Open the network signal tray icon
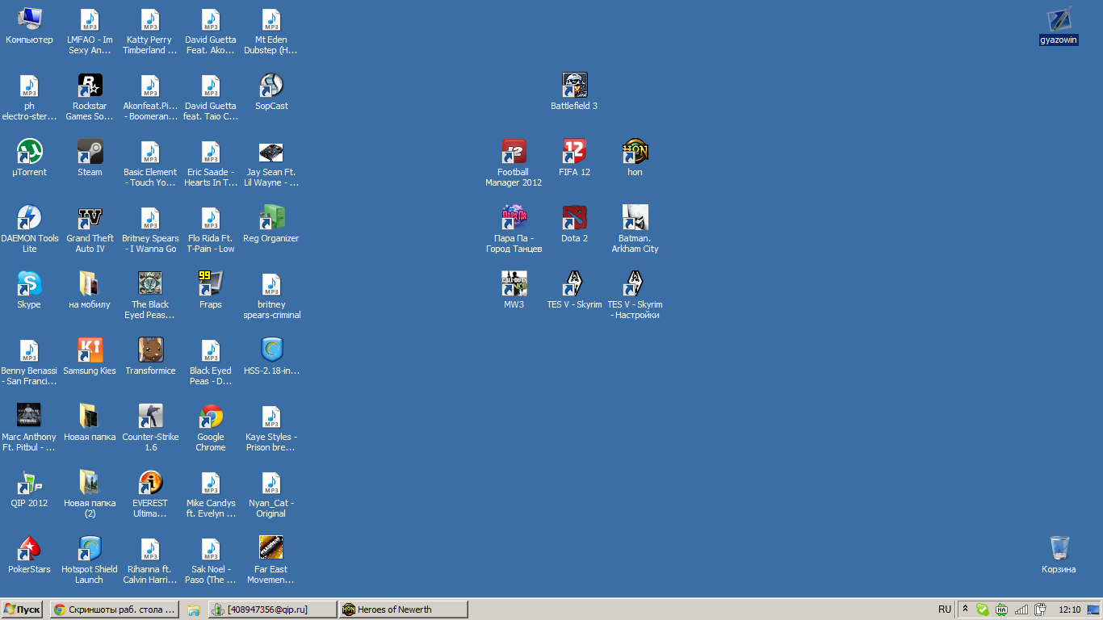 [1021, 610]
